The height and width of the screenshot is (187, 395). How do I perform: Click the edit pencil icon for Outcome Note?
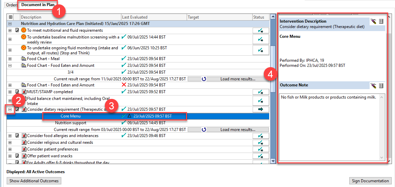tap(374, 86)
